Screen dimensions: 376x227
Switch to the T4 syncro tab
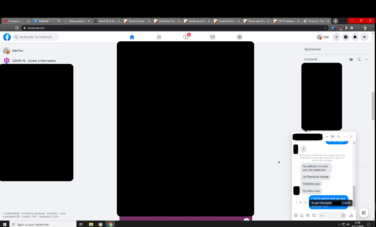(x=317, y=21)
